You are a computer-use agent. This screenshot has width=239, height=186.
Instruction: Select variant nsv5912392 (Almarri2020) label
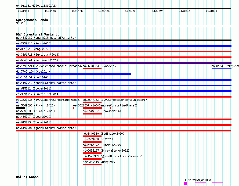pyautogui.click(x=102, y=145)
